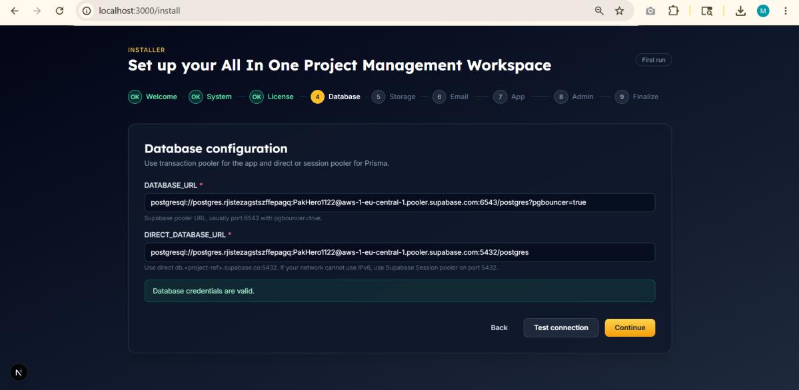Select the Database step

click(x=335, y=97)
